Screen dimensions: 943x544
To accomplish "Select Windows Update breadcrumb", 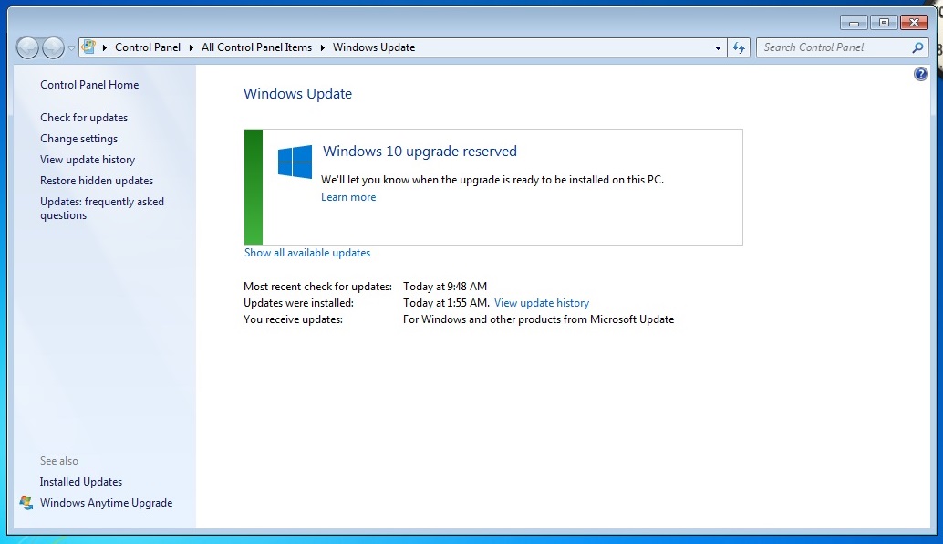I will tap(374, 47).
